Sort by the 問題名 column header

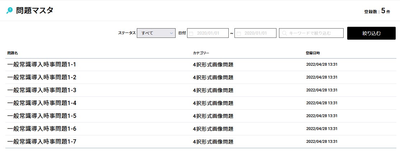tap(13, 53)
